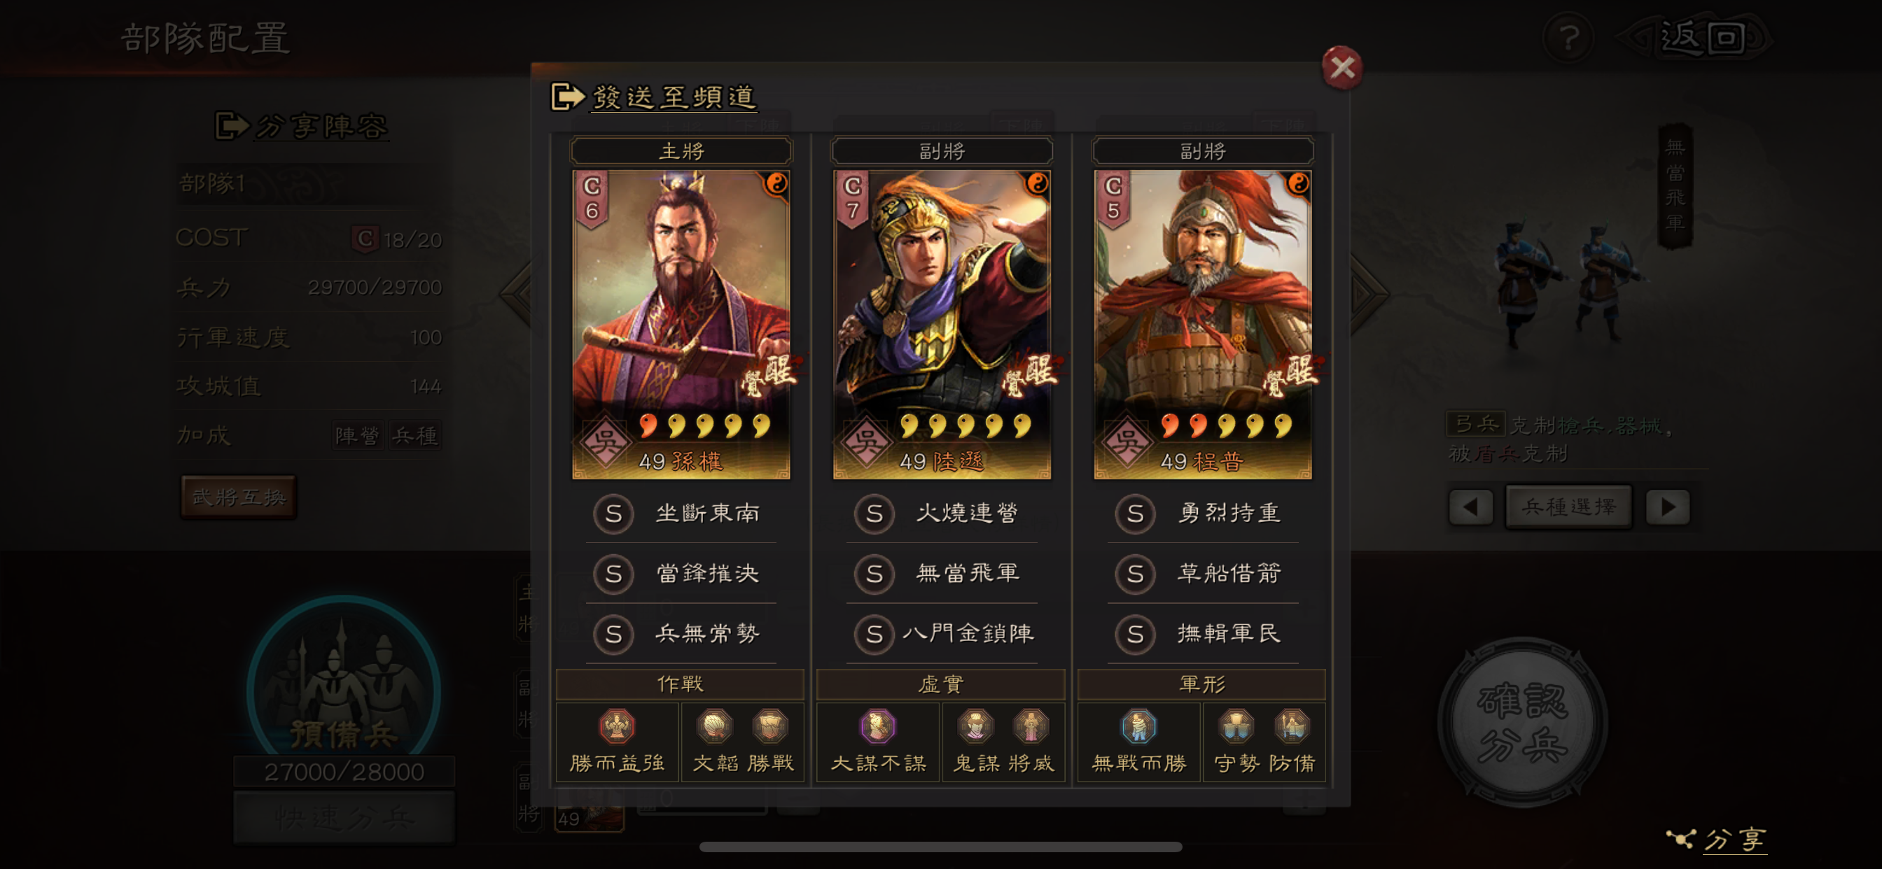Show previous troop type with left arrow
The image size is (1882, 869).
click(1471, 507)
